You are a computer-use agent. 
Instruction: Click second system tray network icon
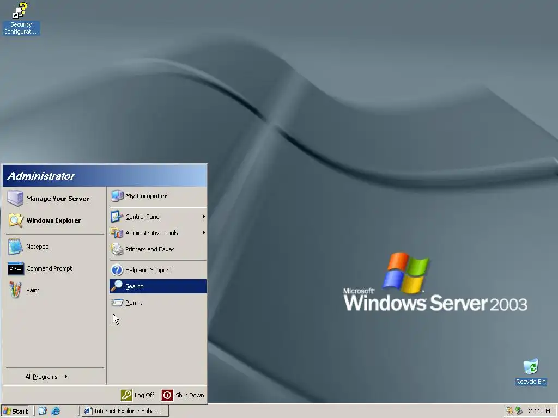(519, 411)
